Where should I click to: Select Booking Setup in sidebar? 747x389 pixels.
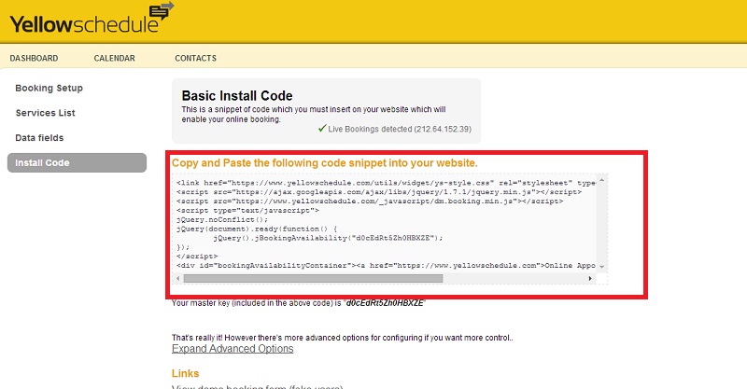click(x=49, y=88)
